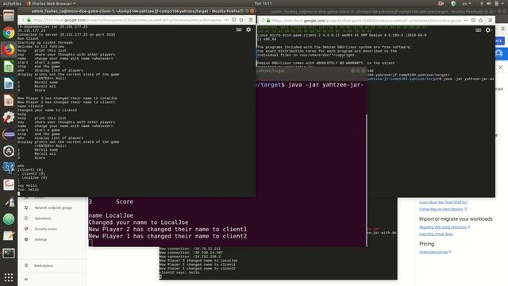This screenshot has height=286, width=508.
Task: Open Firefox Web Browser app menu
Action: (x=51, y=3)
